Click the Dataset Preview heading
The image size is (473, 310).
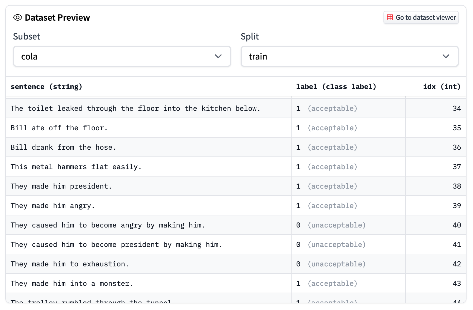click(x=57, y=18)
